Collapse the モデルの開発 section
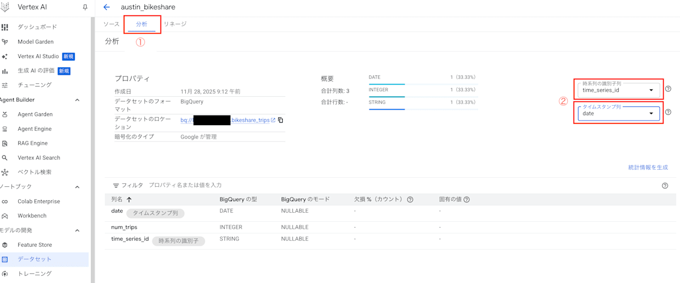The width and height of the screenshot is (680, 283). coord(77,230)
